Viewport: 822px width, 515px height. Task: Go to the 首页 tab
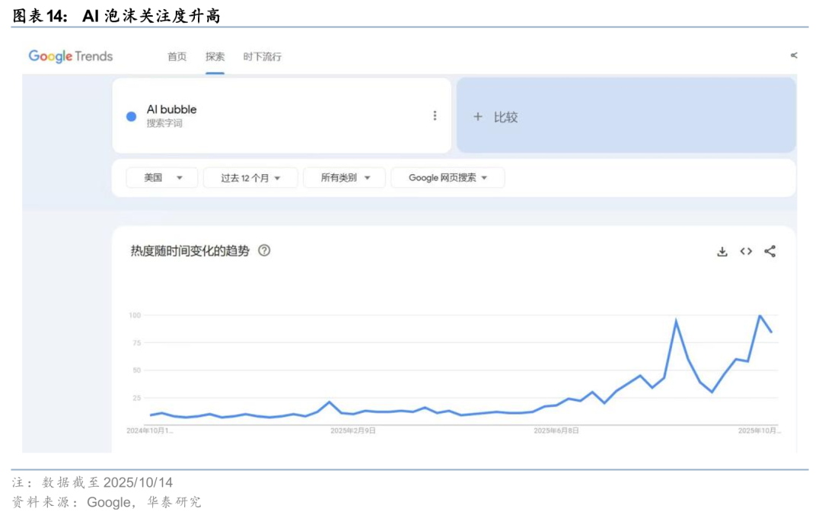click(177, 57)
